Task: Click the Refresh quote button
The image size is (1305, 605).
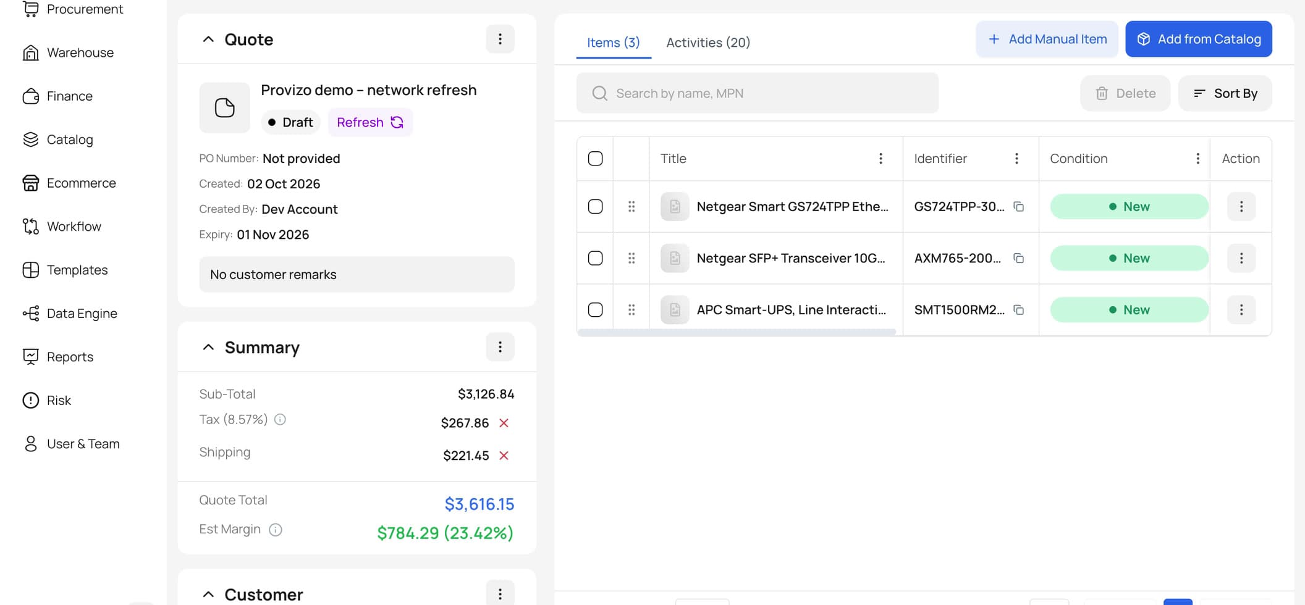Action: tap(370, 122)
